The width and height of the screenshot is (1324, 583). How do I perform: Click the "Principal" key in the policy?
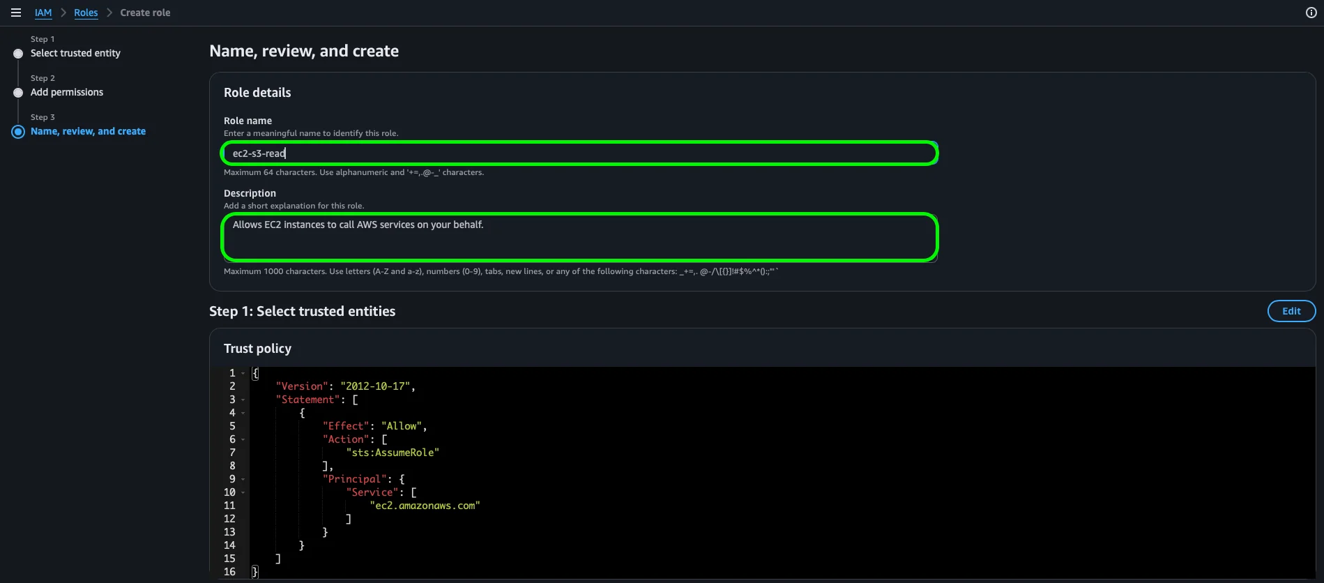pos(355,479)
